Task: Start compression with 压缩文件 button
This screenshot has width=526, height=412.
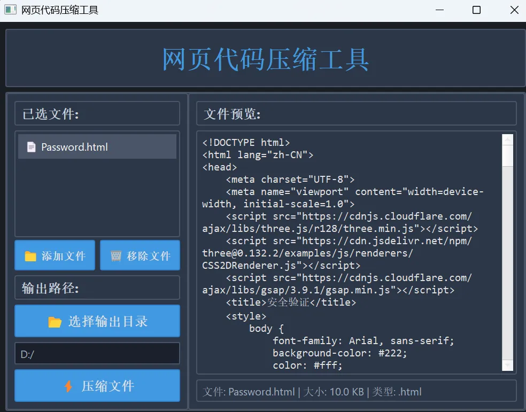Action: [97, 386]
